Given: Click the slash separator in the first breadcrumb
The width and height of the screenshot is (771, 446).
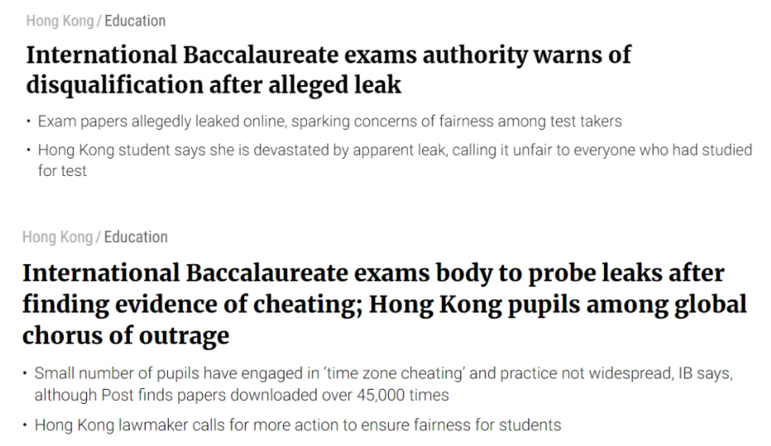Looking at the screenshot, I should pos(98,21).
